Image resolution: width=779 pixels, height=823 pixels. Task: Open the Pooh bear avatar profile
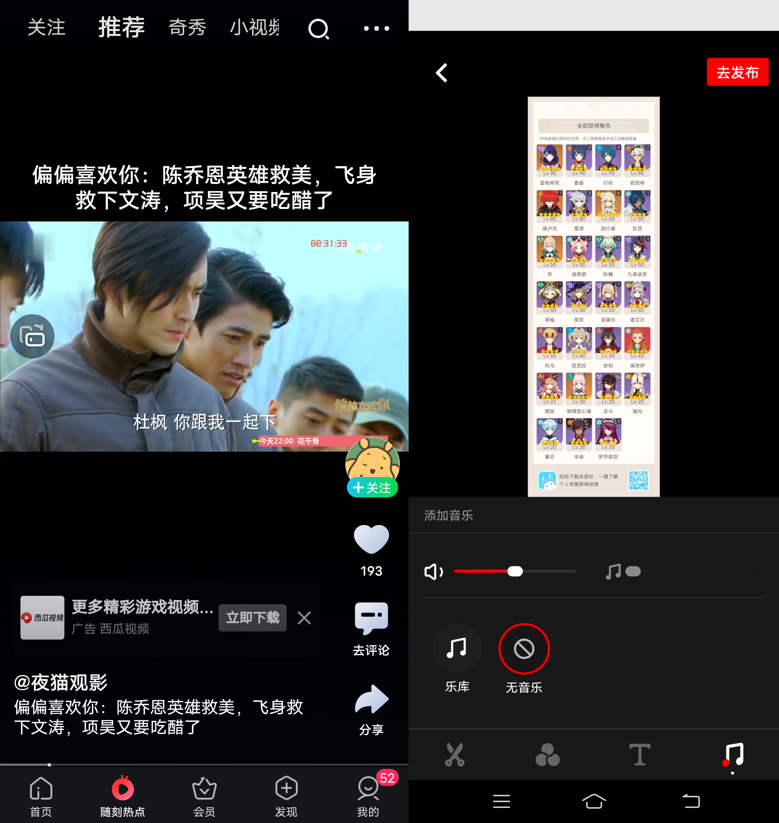click(372, 460)
